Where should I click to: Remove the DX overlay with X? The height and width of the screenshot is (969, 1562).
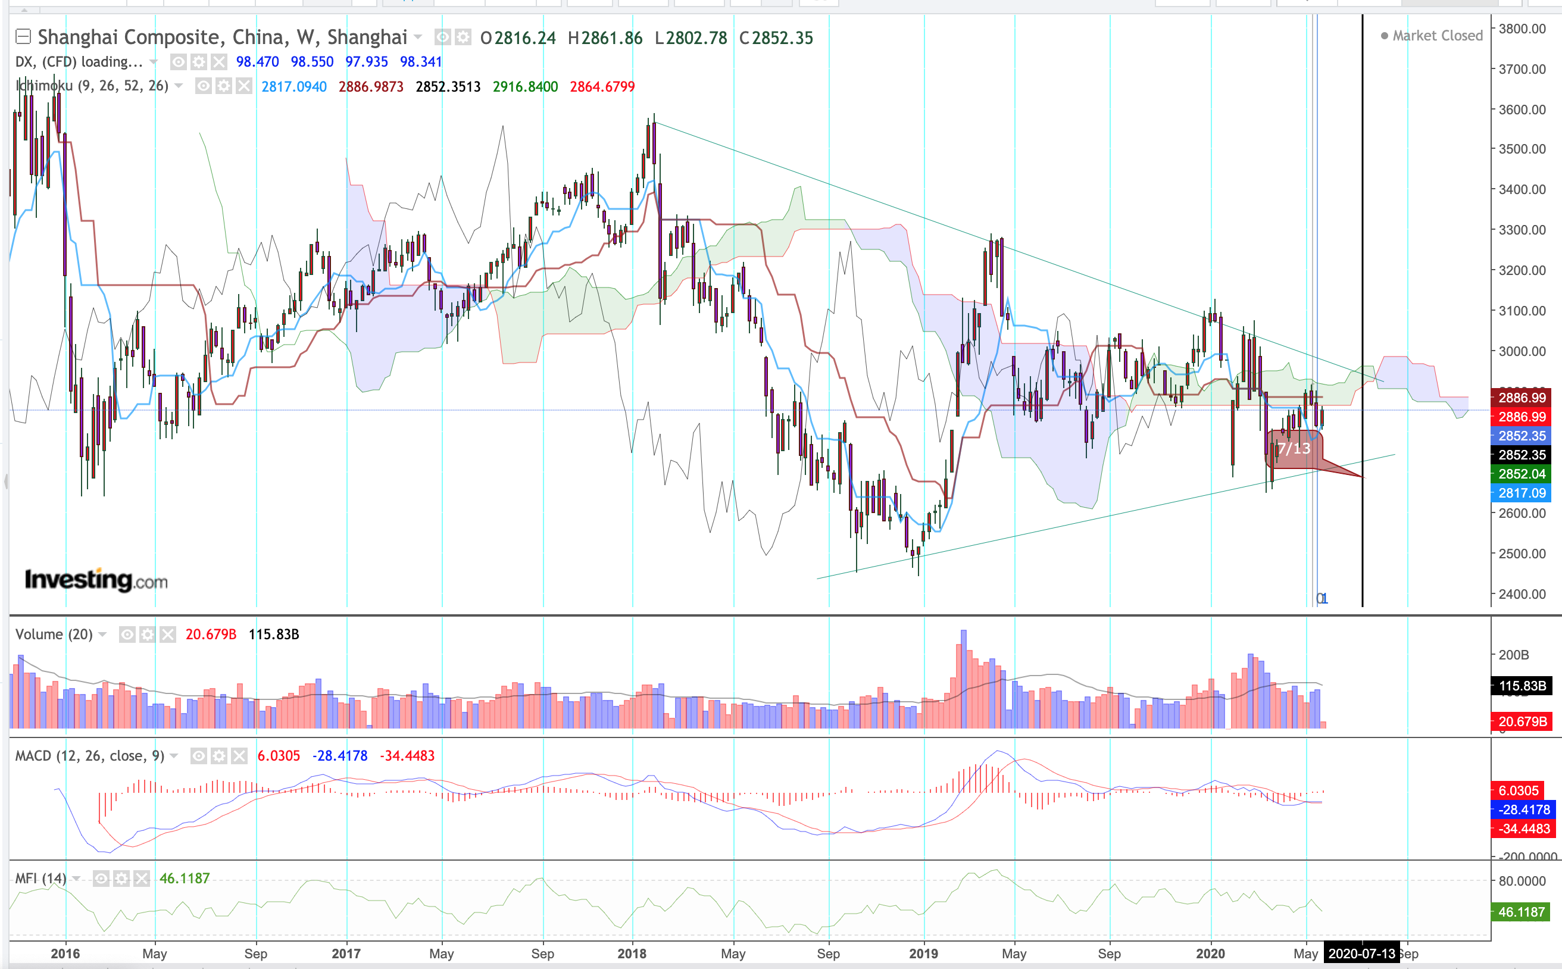218,61
